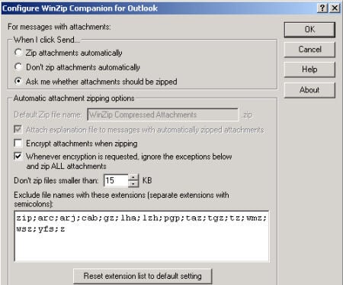The width and height of the screenshot is (343, 285).
Task: Click inside the excluded extensions text box
Action: 142,236
